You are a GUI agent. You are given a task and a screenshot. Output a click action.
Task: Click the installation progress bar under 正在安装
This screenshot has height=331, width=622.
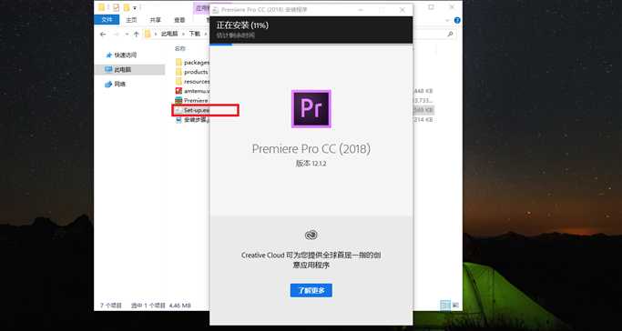(x=311, y=45)
